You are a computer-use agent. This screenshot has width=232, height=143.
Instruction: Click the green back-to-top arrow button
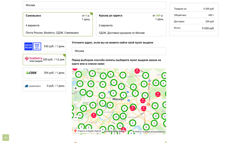click(6, 138)
